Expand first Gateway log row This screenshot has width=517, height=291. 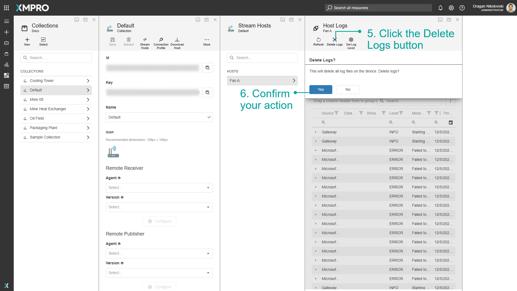click(x=316, y=132)
